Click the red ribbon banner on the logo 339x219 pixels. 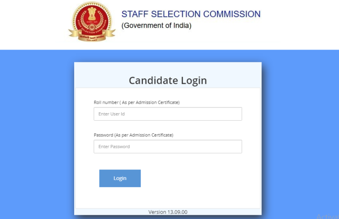(92, 36)
